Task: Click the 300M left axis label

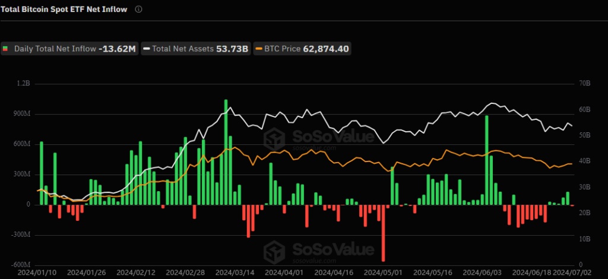Action: pyautogui.click(x=23, y=175)
